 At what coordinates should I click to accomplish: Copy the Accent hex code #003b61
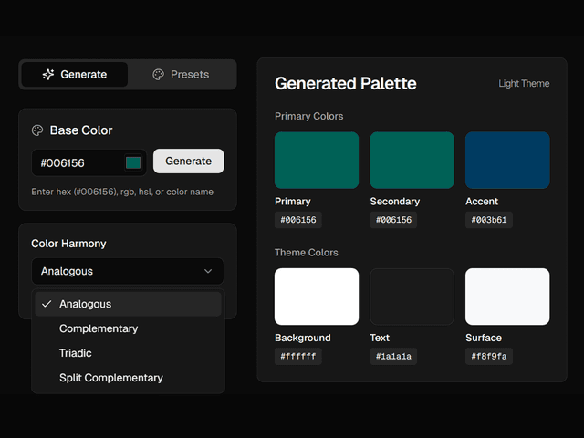tap(489, 220)
